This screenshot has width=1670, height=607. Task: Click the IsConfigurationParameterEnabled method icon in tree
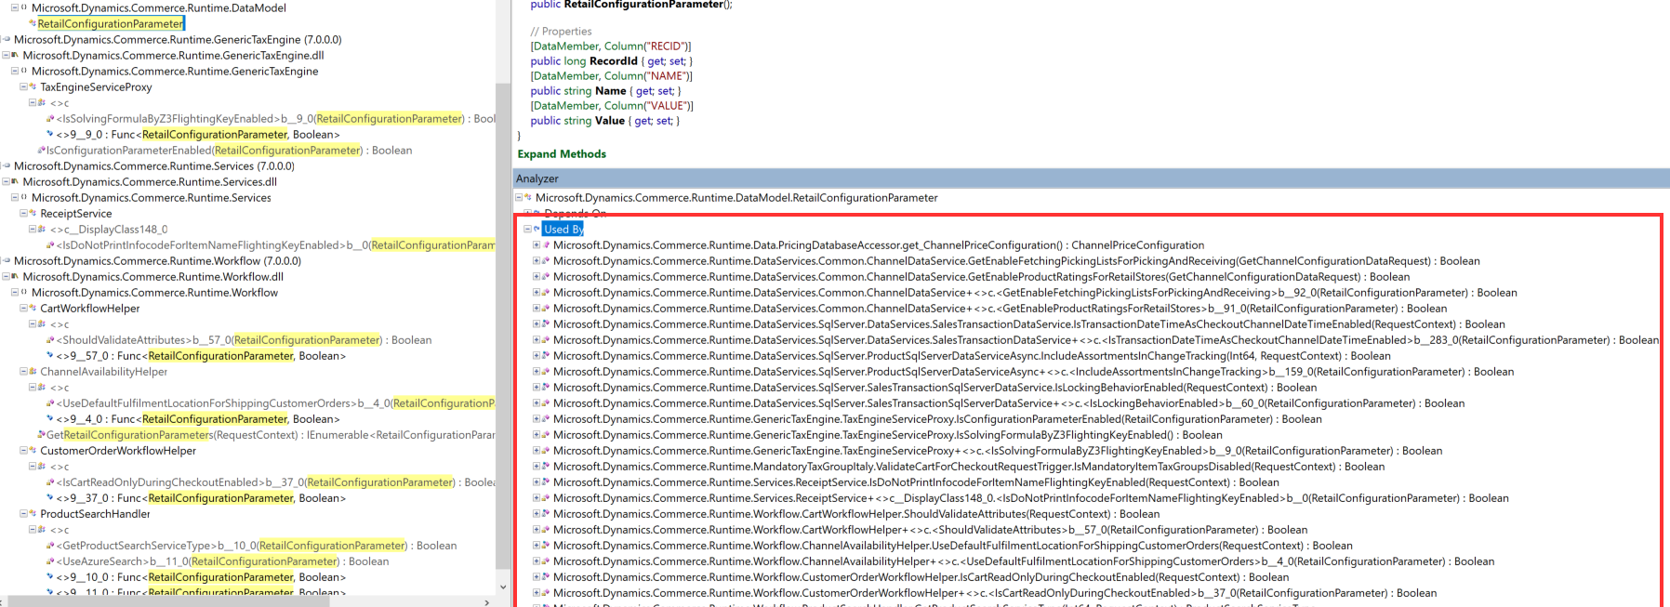(41, 150)
